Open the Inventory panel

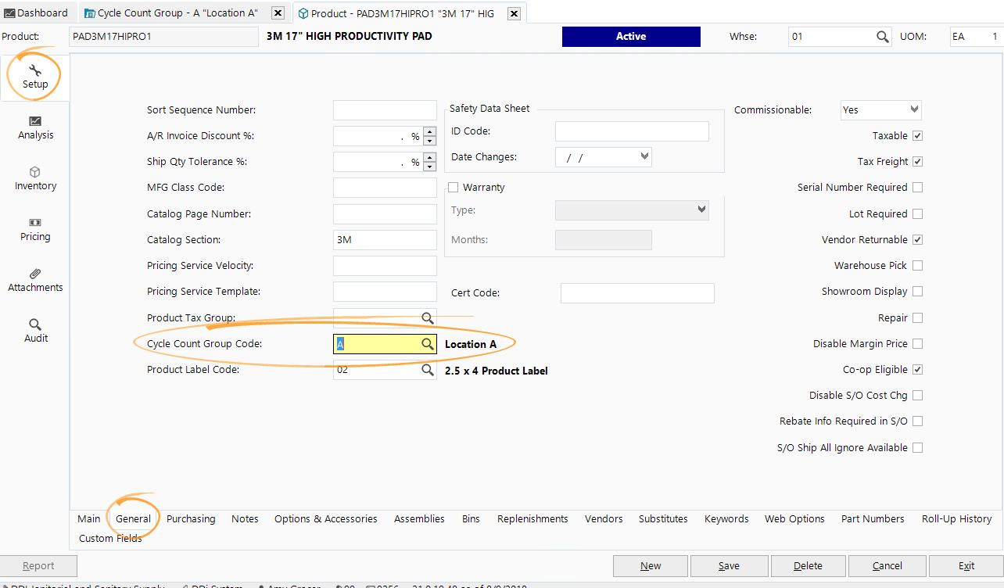(x=34, y=178)
